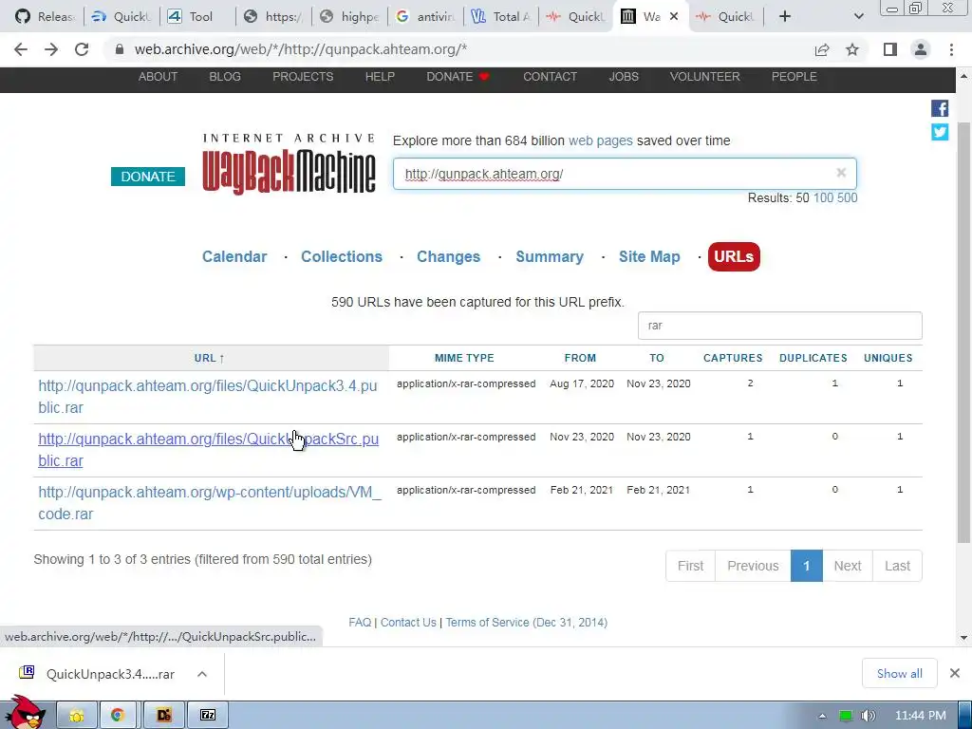The width and height of the screenshot is (972, 729).
Task: Expand the QuickUnpack3.4 download options chevron
Action: [202, 674]
